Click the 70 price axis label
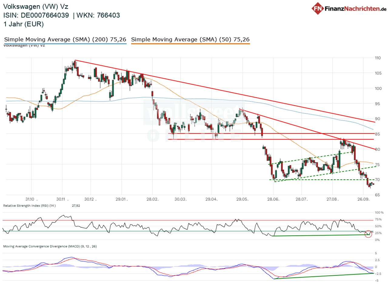The width and height of the screenshot is (388, 285). click(378, 179)
